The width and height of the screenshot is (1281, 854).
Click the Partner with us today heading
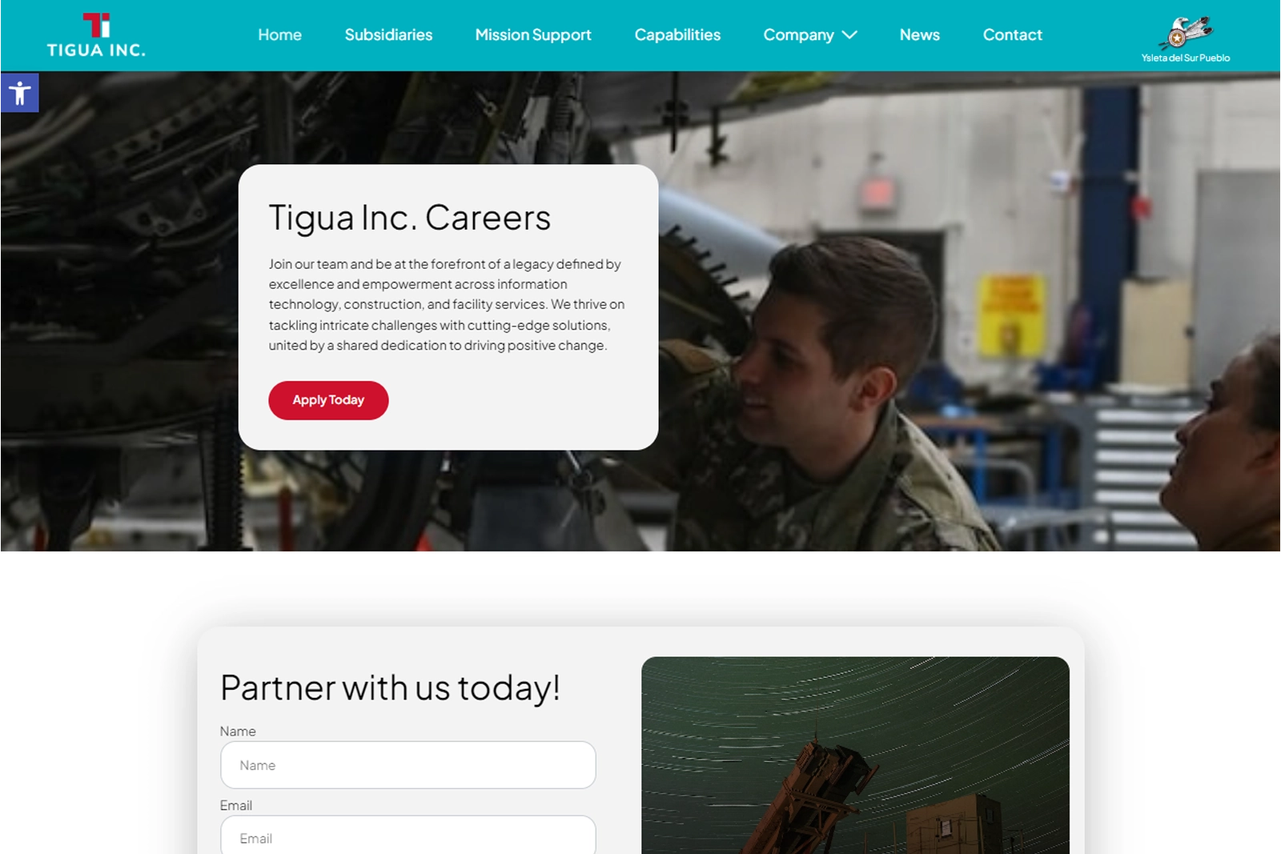pos(390,688)
